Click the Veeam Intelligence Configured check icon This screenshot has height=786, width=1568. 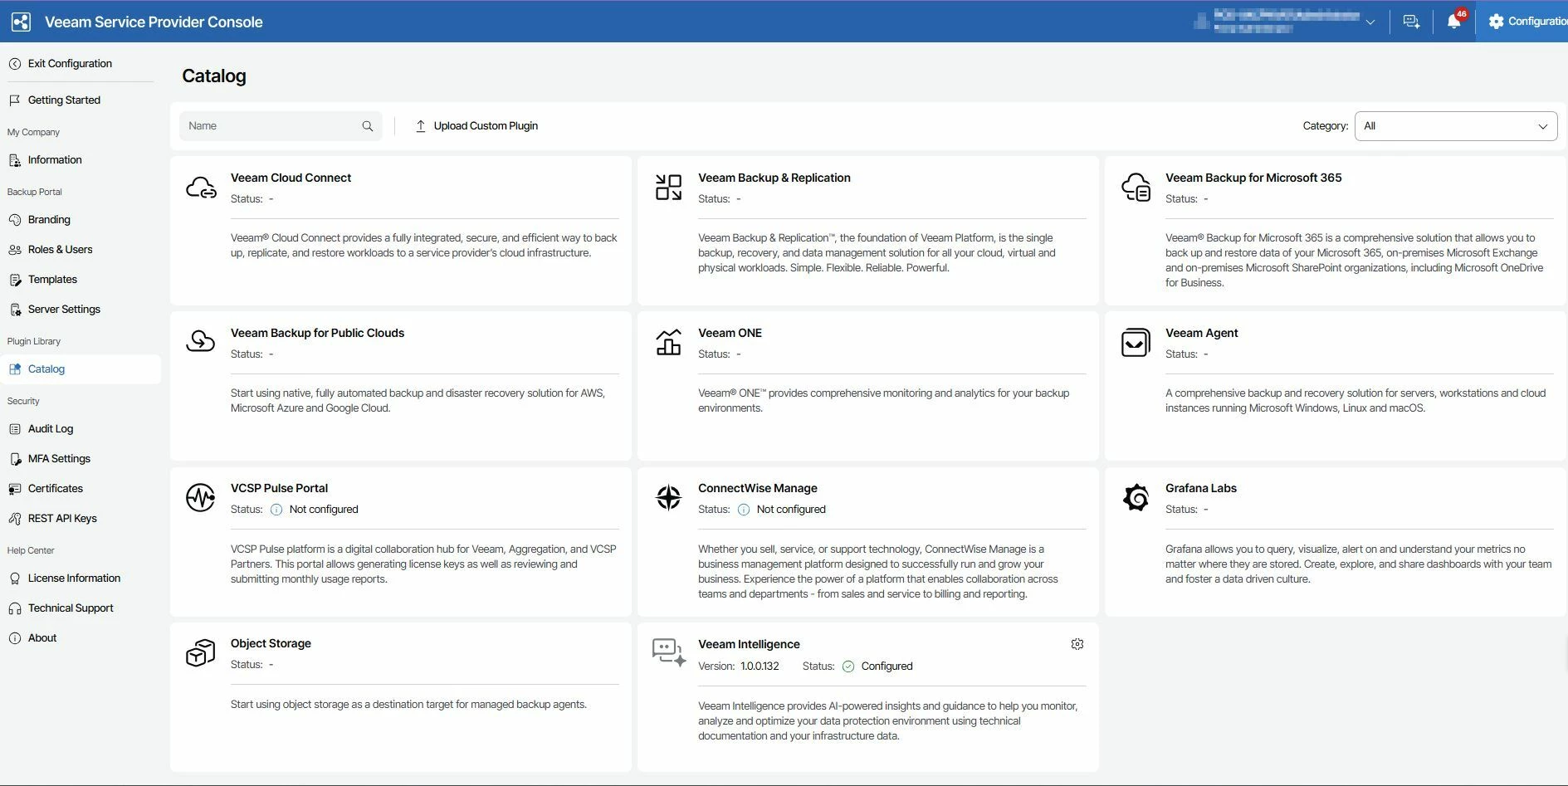pos(848,666)
